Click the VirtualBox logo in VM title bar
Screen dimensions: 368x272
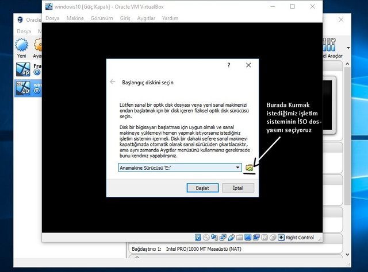tap(49, 6)
